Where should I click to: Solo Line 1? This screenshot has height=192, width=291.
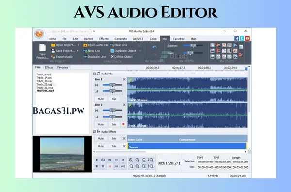point(114,99)
